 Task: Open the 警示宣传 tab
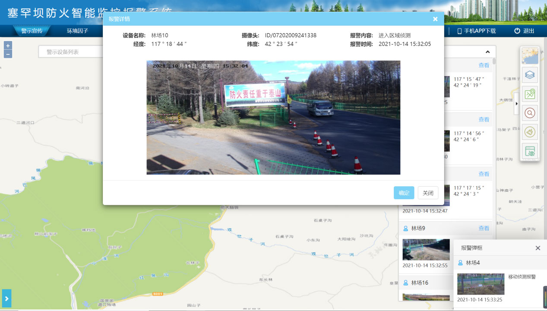click(x=32, y=31)
